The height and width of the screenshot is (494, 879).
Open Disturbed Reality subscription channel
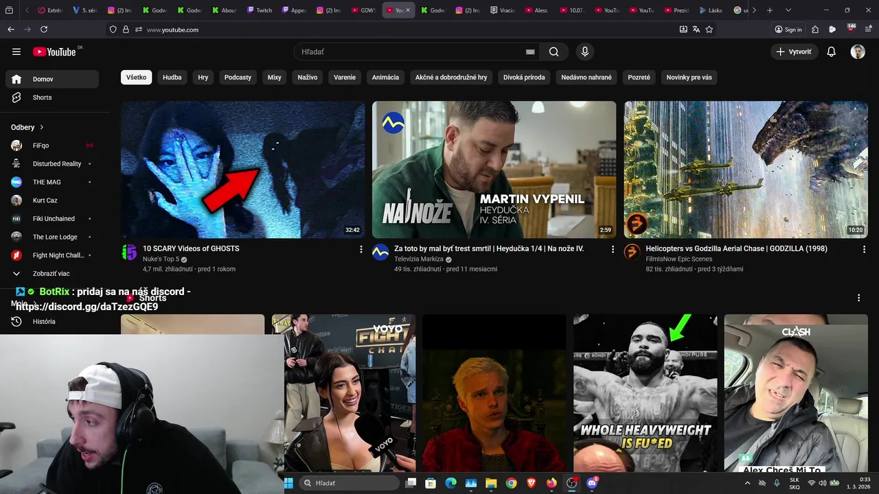coord(52,164)
